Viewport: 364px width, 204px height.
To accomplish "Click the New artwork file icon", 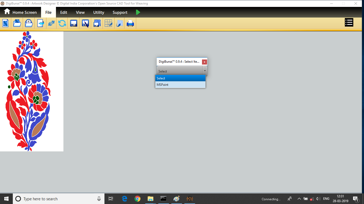I will pos(6,23).
